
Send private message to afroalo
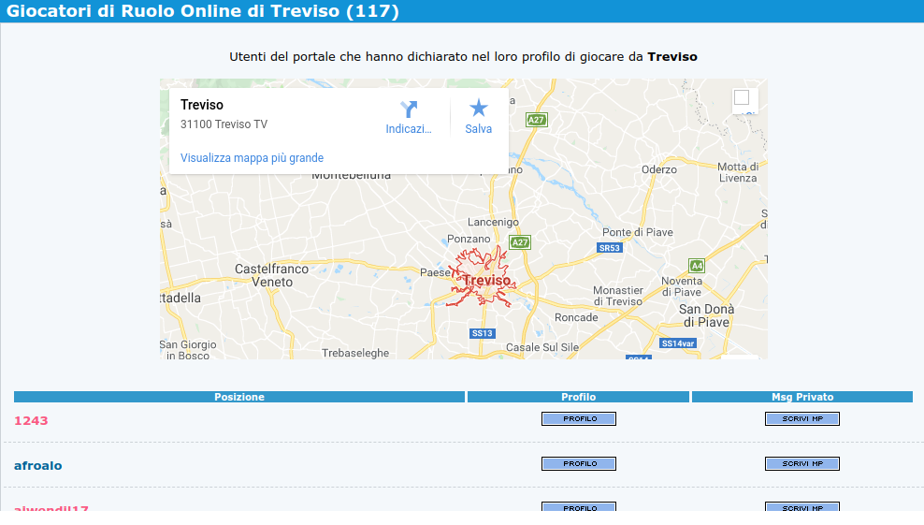(802, 463)
